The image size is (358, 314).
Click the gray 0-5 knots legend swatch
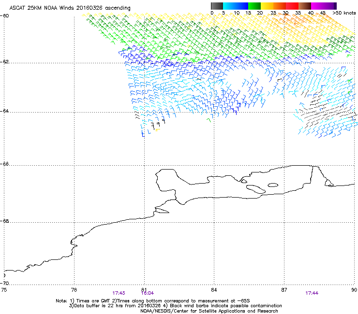click(x=217, y=6)
